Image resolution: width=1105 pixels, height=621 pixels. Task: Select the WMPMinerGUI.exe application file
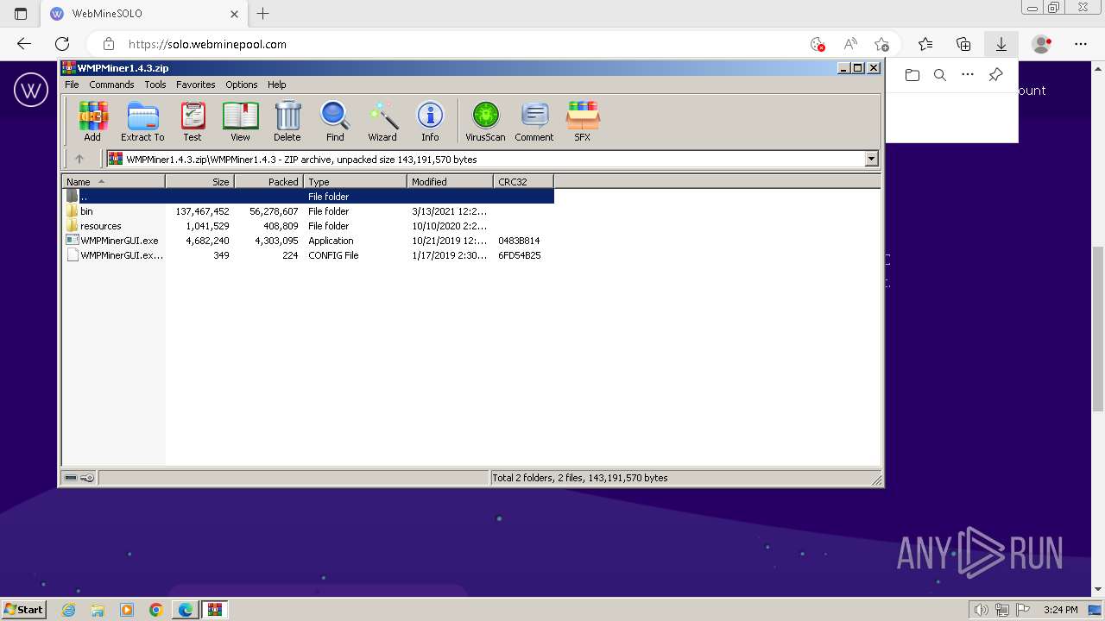pyautogui.click(x=308, y=241)
